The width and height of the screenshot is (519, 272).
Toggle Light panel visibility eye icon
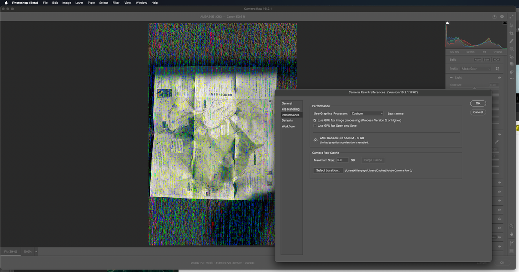499,78
